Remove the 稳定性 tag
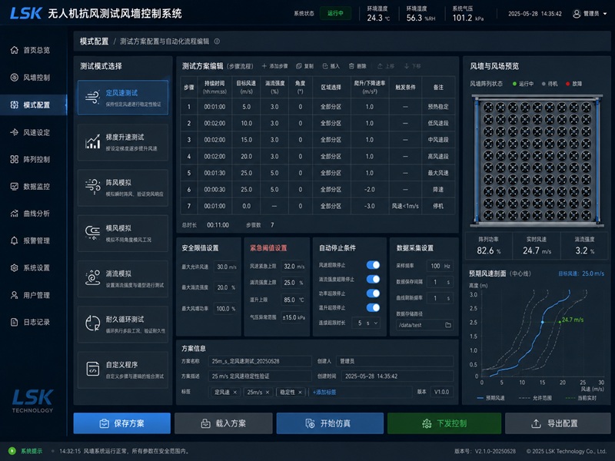This screenshot has height=461, width=615. [x=300, y=392]
